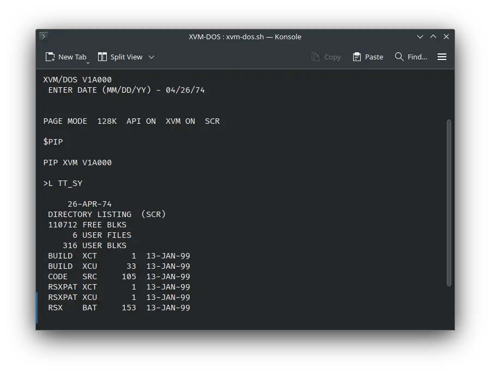Open the hamburger application menu
Image resolution: width=491 pixels, height=373 pixels.
click(x=442, y=56)
